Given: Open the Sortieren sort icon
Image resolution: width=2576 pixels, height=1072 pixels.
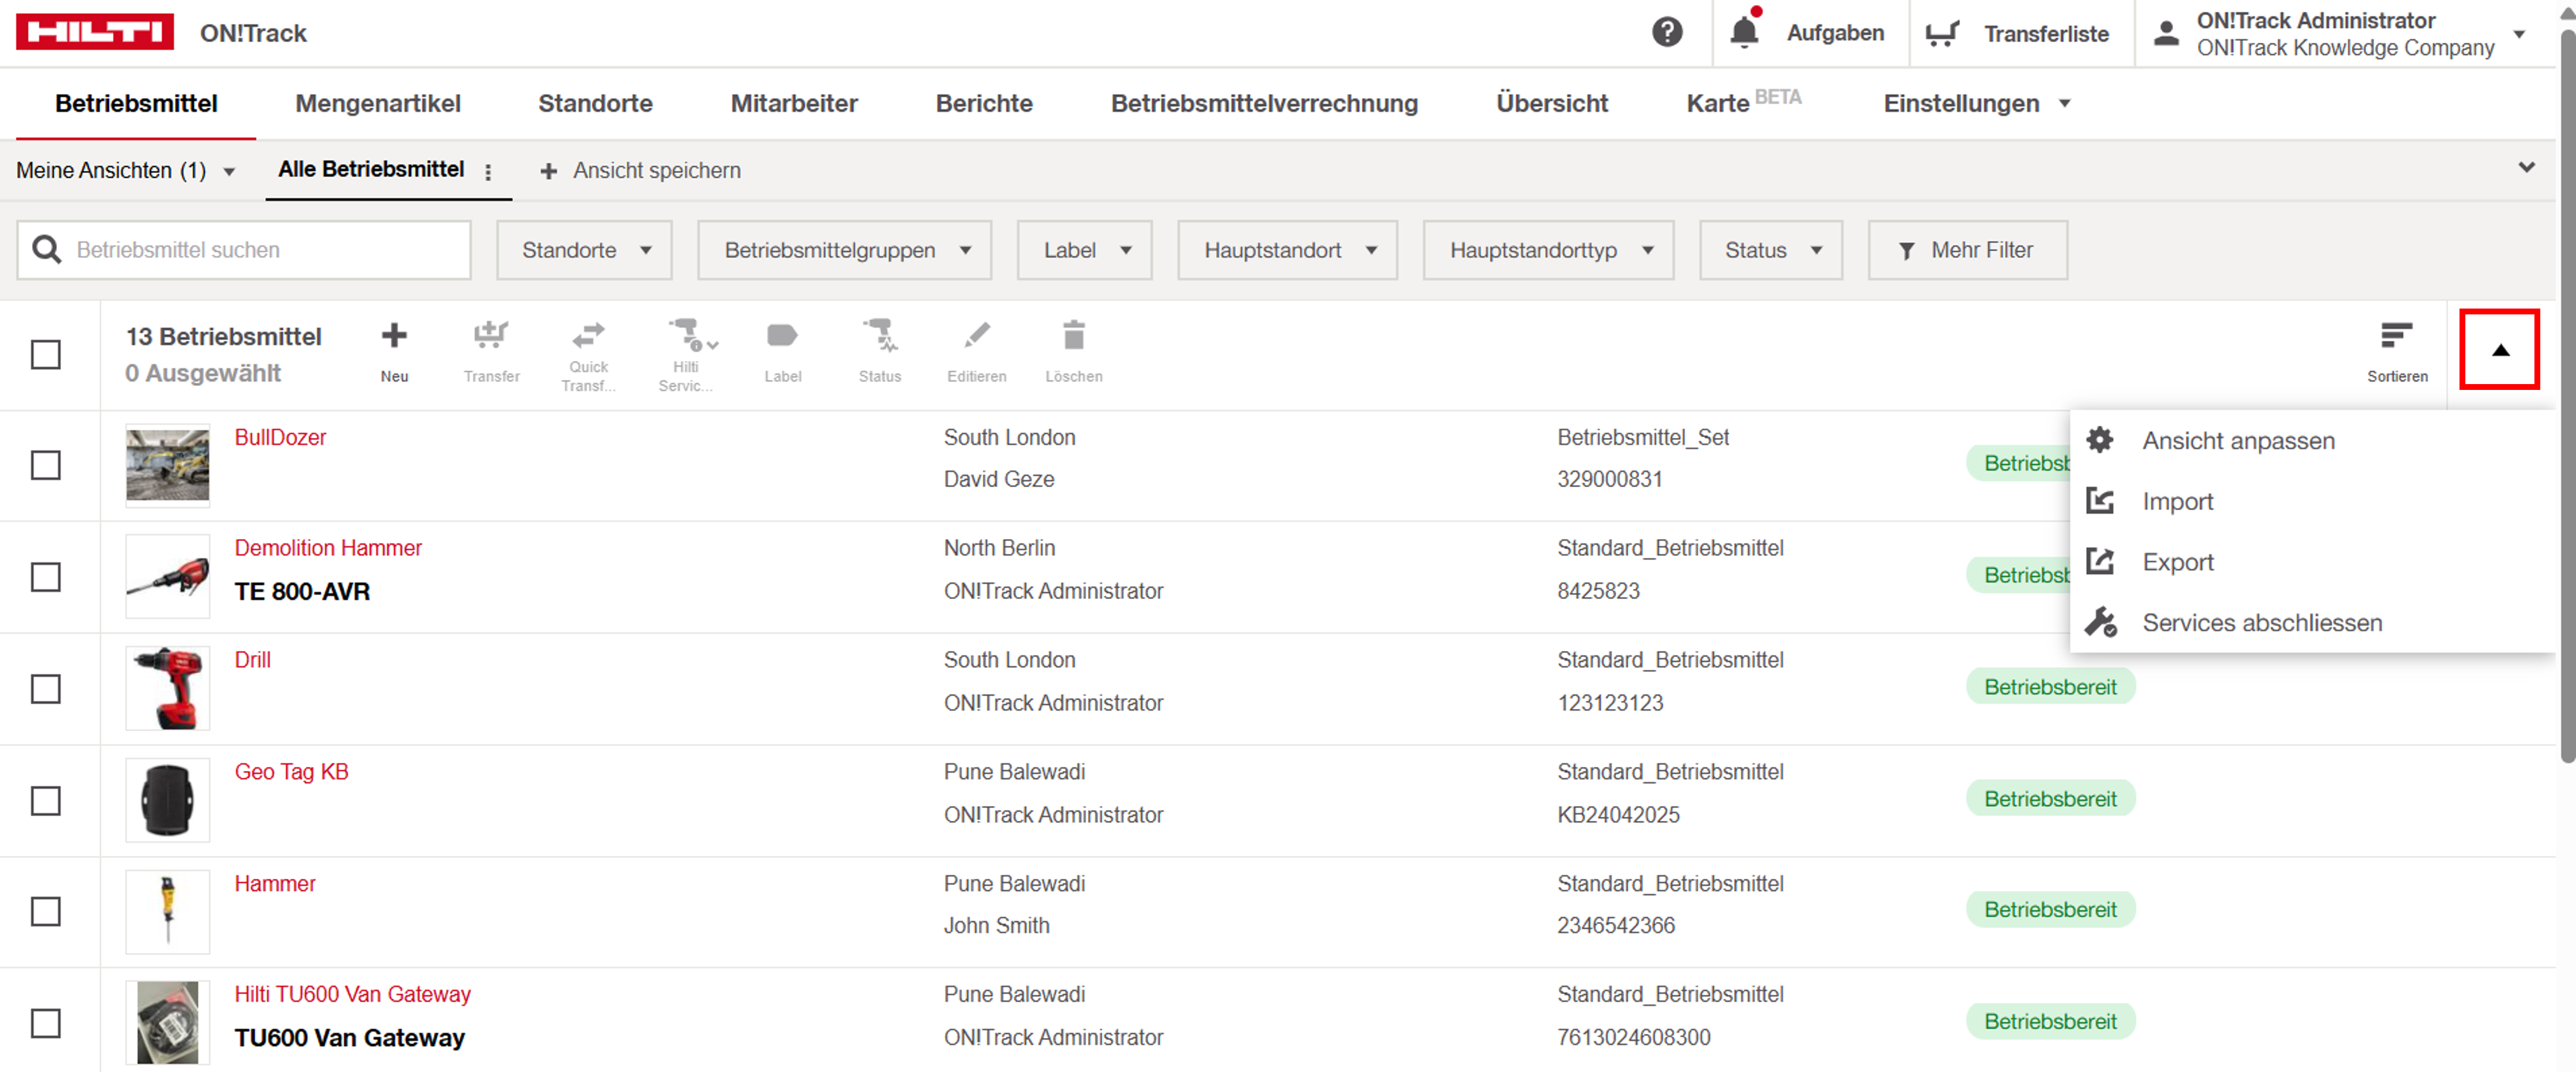Looking at the screenshot, I should (2396, 335).
